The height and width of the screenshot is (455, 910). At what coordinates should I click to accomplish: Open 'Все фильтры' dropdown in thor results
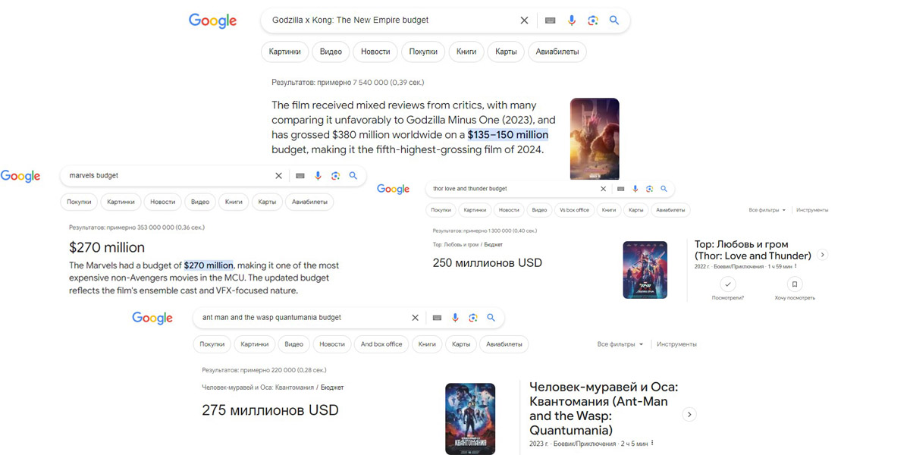click(x=767, y=210)
